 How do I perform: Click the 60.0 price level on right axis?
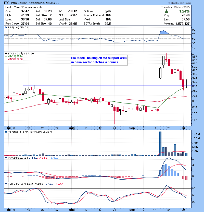click(195, 54)
